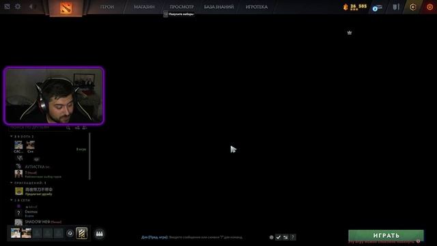Image resolution: width=437 pixels, height=246 pixels.
Task: Click the red power quit icon
Action: [429, 7]
